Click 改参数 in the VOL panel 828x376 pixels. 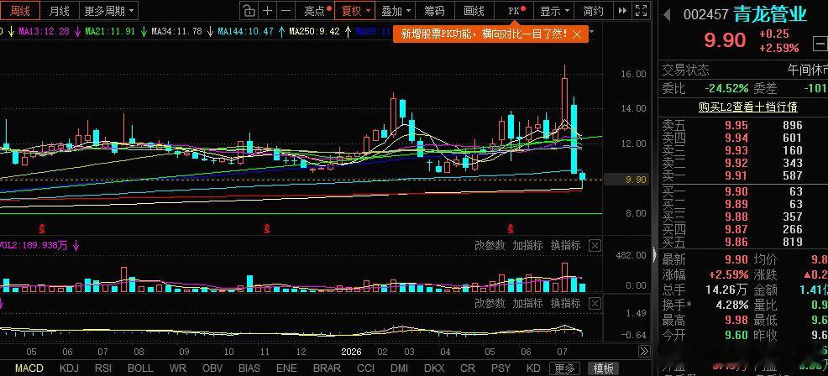tap(490, 246)
